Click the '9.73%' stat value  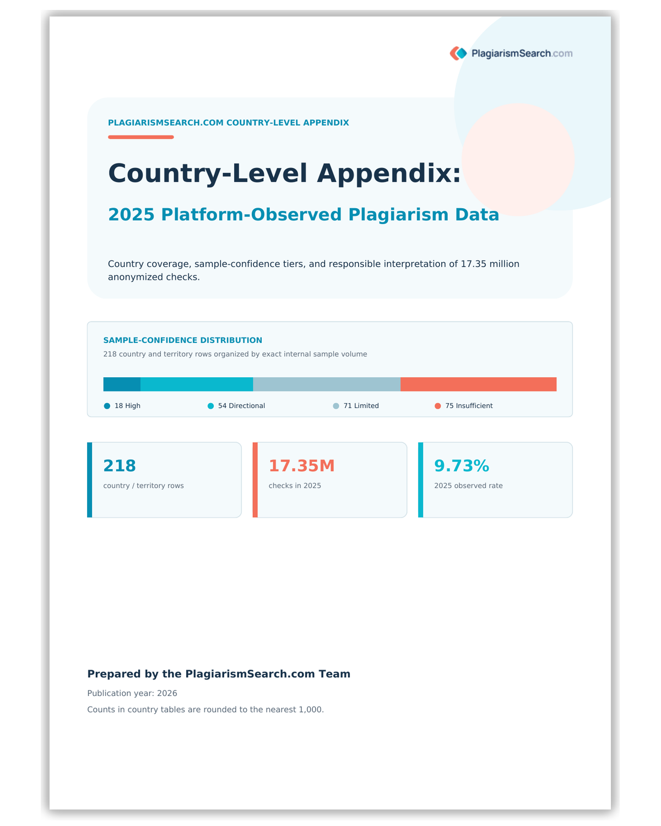click(x=462, y=466)
